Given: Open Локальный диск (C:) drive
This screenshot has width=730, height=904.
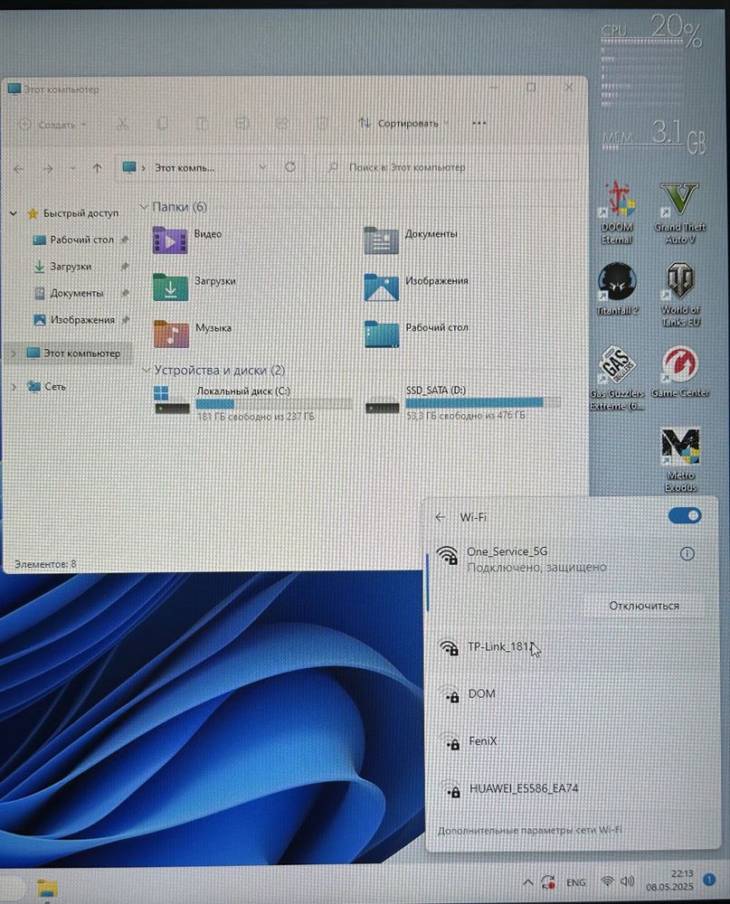Looking at the screenshot, I should (252, 402).
